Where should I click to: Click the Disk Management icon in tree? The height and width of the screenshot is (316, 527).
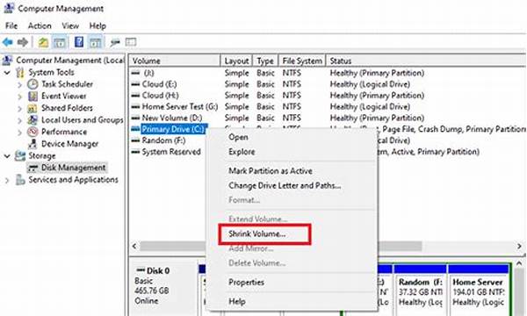coord(32,168)
